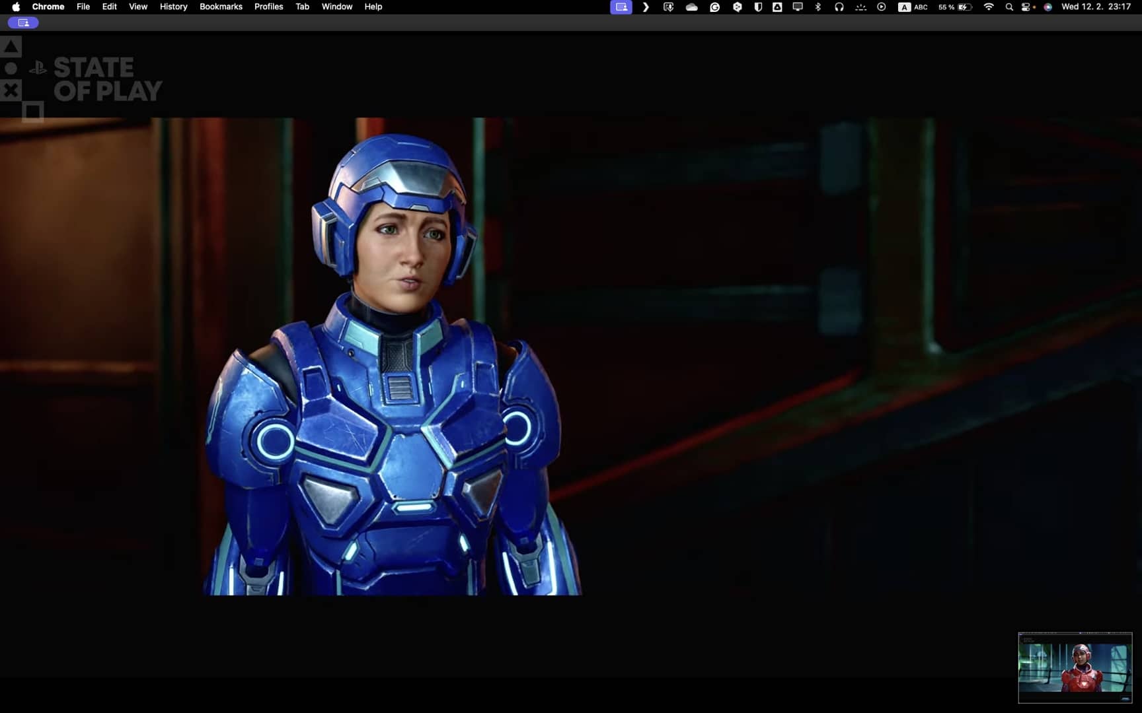Open the Grammarly menu bar icon

pyautogui.click(x=715, y=7)
